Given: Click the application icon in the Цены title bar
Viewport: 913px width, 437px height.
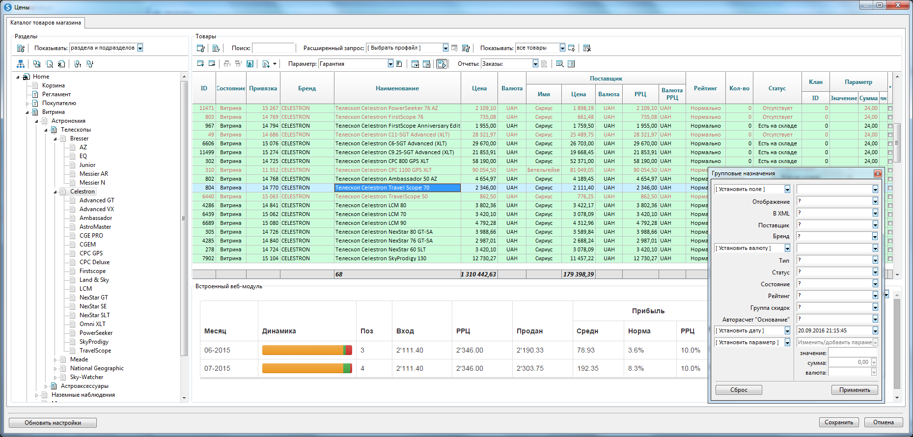Looking at the screenshot, I should tap(8, 7).
